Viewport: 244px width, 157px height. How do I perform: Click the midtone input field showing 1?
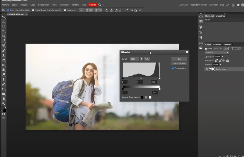point(139,82)
